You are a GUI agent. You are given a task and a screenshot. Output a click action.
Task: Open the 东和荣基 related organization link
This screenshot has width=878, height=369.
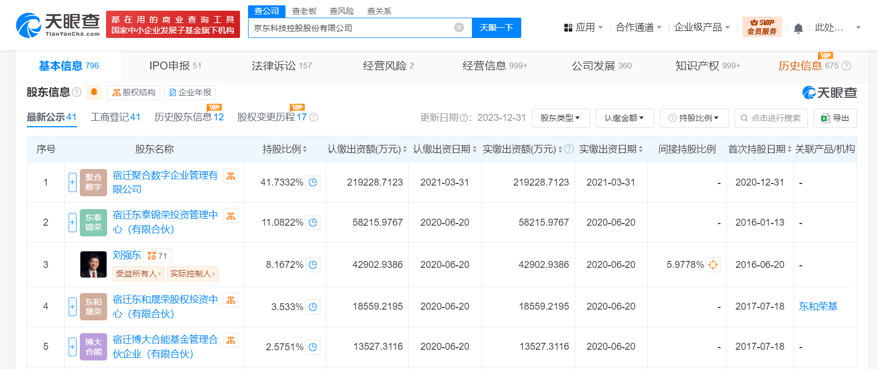(818, 306)
